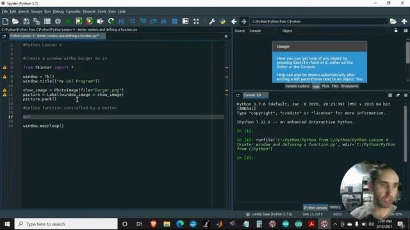
Task: Open a file with the folder toolbar icon
Action: (15, 21)
